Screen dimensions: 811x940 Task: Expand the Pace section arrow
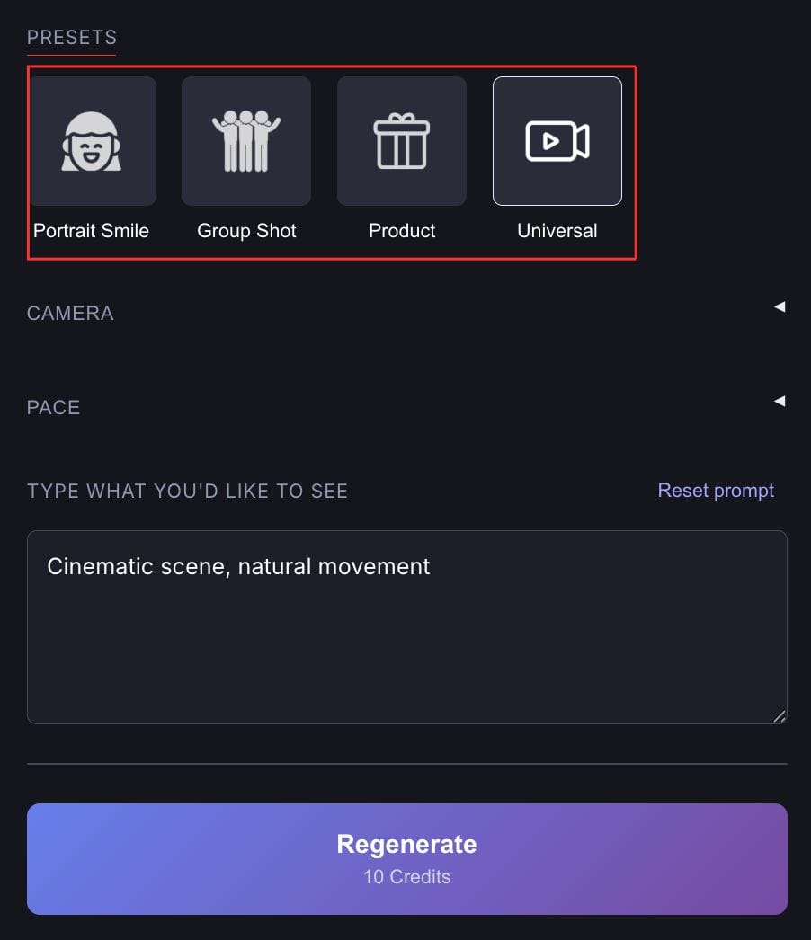click(x=780, y=401)
